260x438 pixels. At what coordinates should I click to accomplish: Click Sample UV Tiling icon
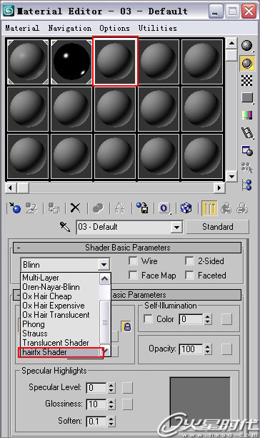pyautogui.click(x=247, y=98)
